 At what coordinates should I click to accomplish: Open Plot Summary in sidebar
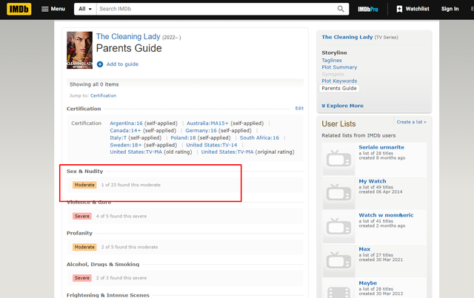tap(339, 67)
